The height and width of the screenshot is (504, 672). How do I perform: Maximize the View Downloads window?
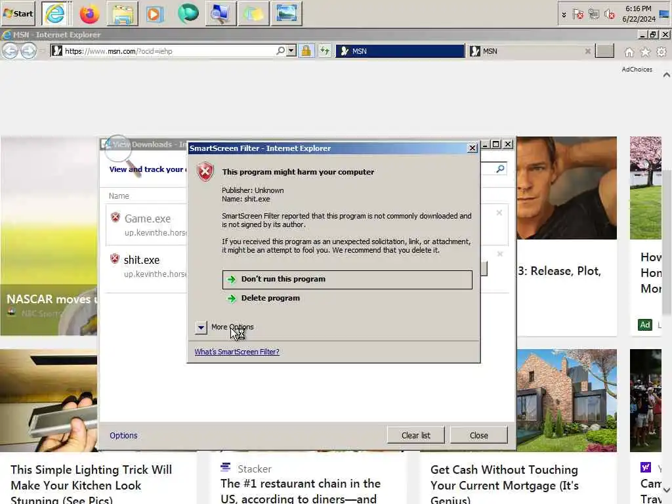click(496, 144)
